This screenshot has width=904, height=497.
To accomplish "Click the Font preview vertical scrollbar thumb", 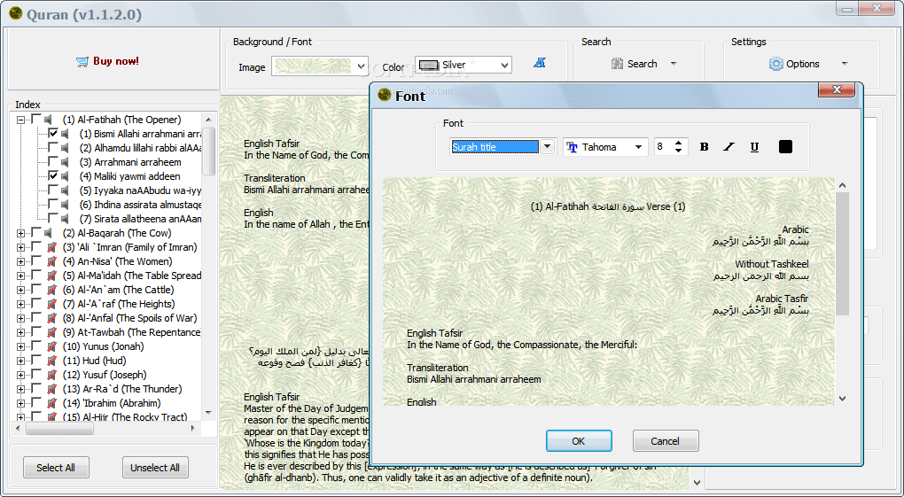I will coord(842,253).
